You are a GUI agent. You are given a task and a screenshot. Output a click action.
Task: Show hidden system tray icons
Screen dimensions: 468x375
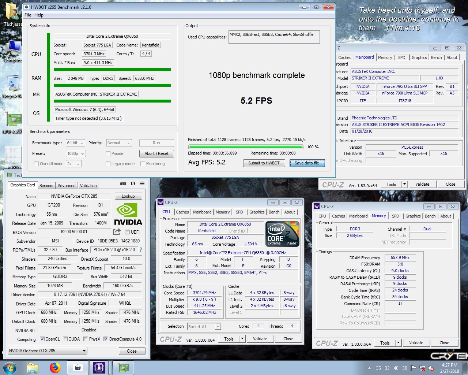369,368
